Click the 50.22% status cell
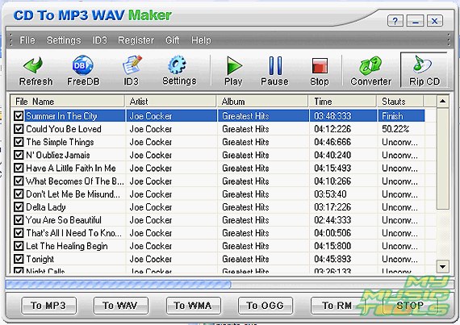Viewport: 460px width, 325px height. coord(395,129)
